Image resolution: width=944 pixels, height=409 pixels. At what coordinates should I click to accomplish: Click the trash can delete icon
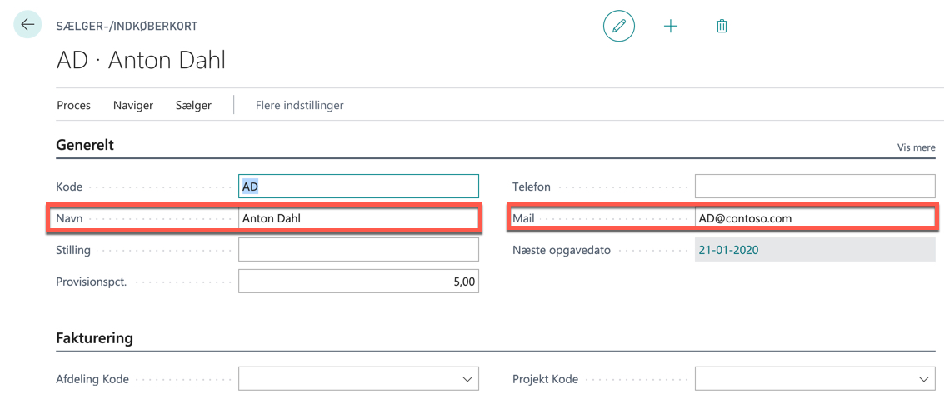722,26
